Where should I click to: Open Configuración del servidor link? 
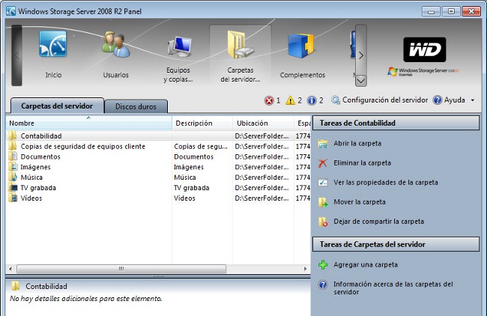pyautogui.click(x=385, y=100)
